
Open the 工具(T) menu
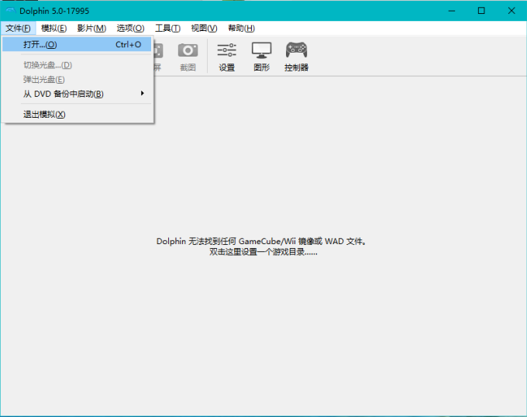click(x=167, y=28)
